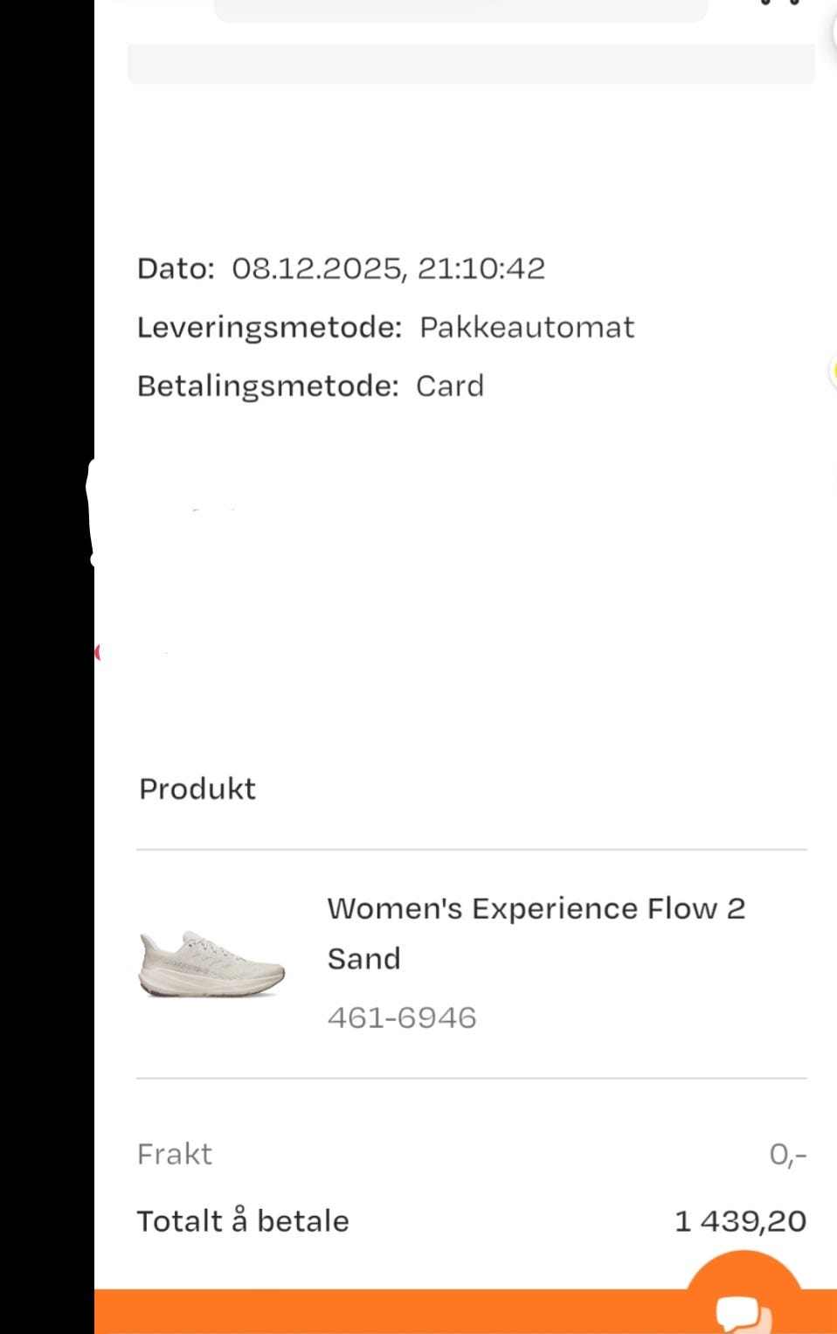Viewport: 837px width, 1334px height.
Task: Tap the gray banner below the search field
Action: click(x=471, y=64)
